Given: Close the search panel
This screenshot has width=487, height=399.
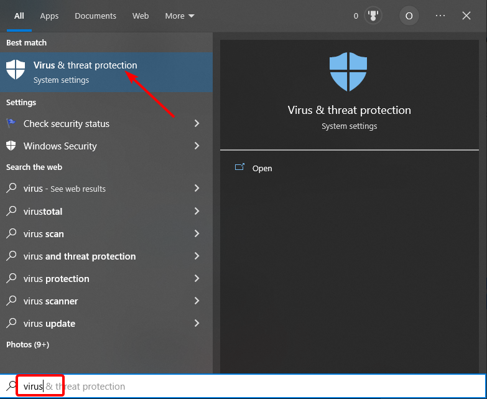Looking at the screenshot, I should [x=466, y=16].
